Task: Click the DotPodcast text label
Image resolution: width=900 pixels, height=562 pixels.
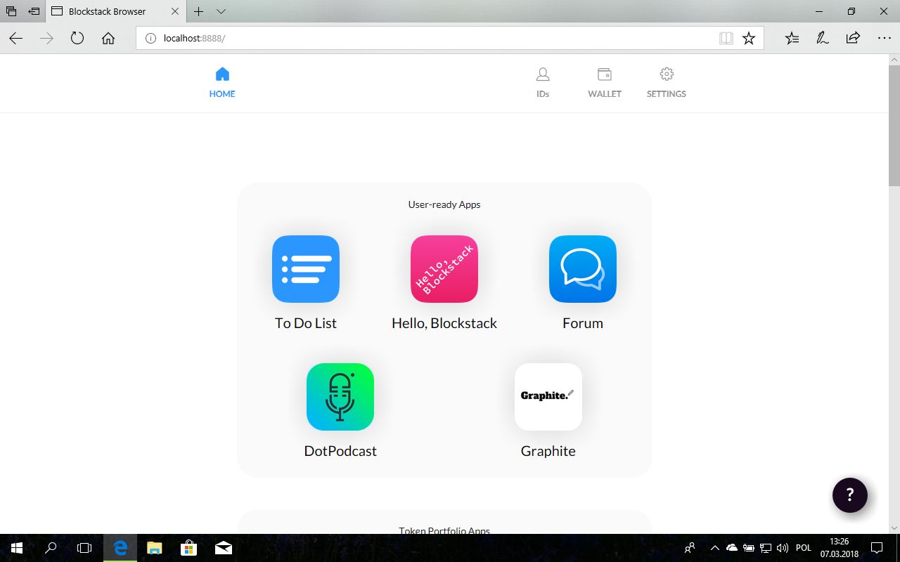Action: coord(340,451)
